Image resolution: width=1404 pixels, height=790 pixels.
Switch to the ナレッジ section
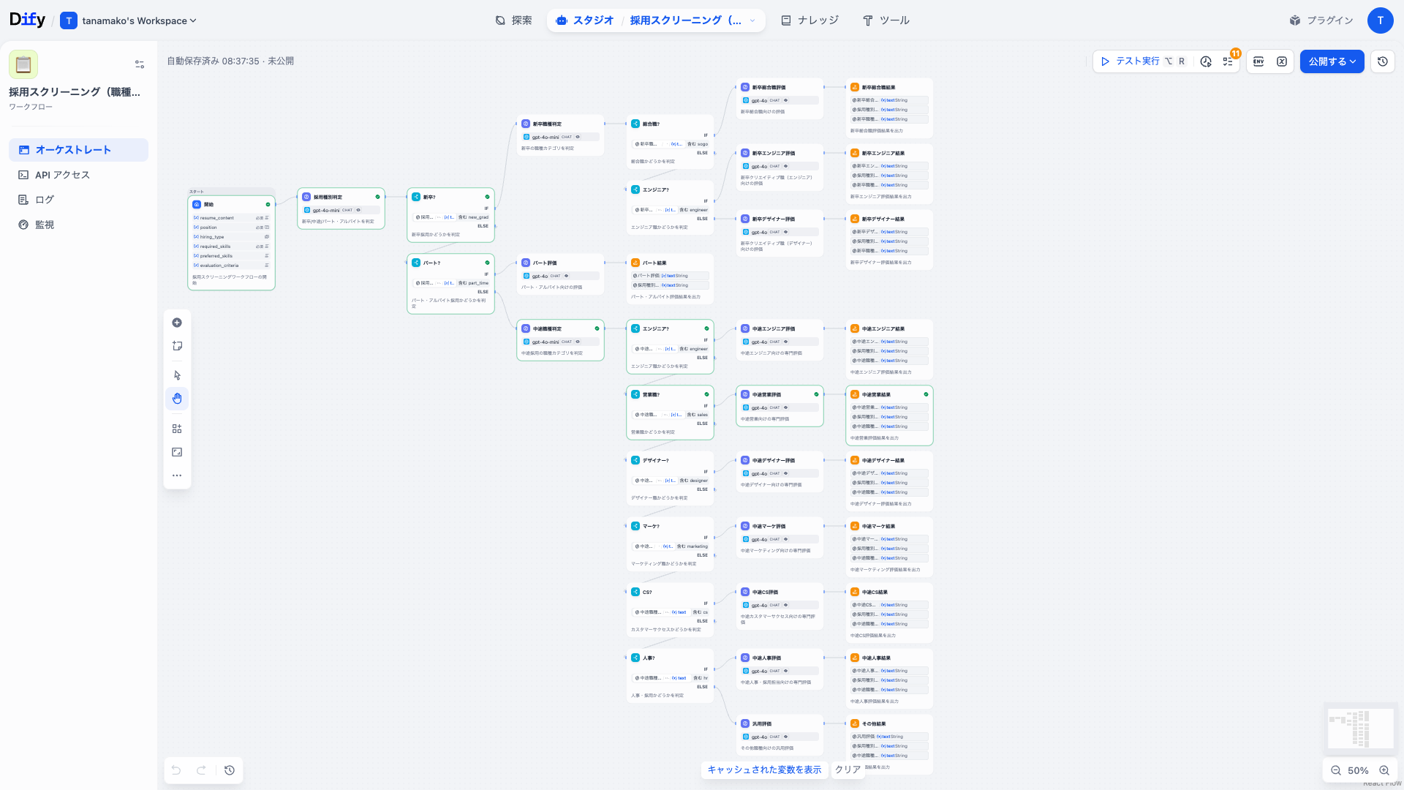[810, 20]
